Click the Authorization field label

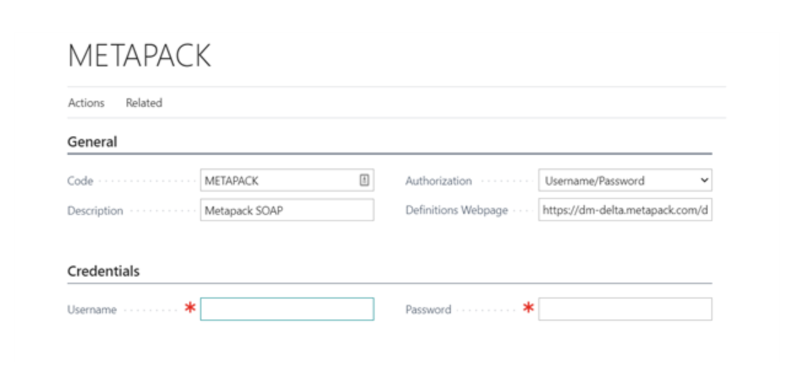click(439, 181)
